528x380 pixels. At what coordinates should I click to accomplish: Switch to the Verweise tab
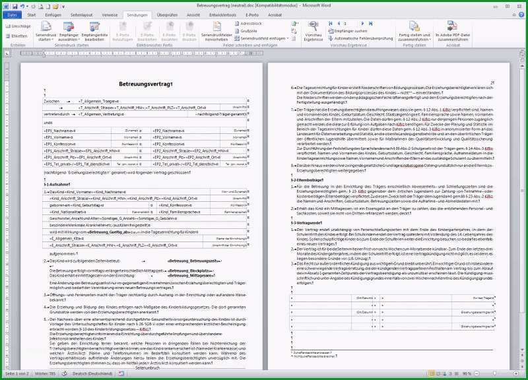click(110, 15)
